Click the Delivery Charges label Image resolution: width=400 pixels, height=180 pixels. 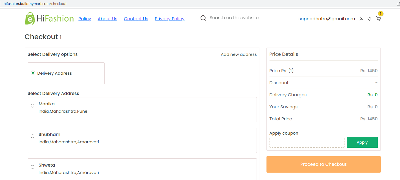click(288, 95)
